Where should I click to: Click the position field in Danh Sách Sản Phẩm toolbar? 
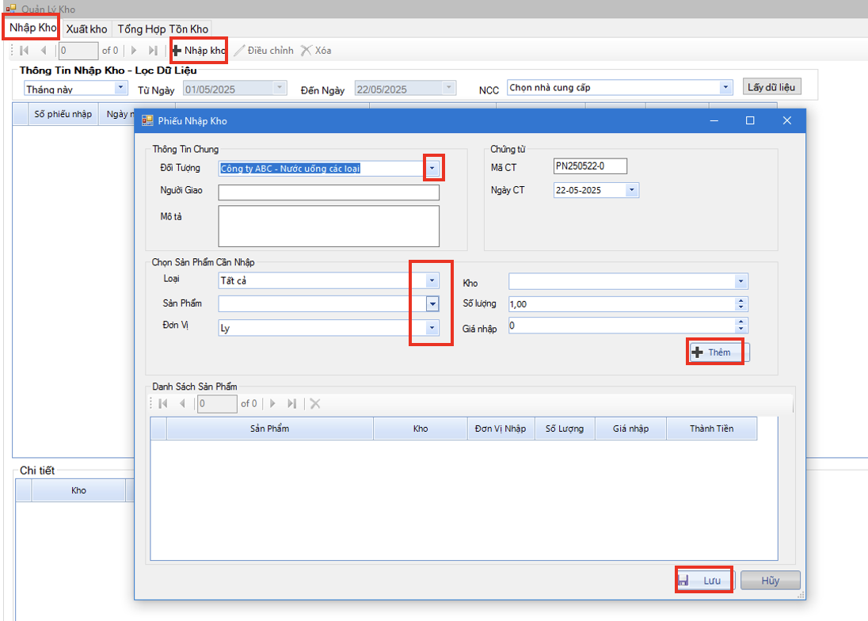click(217, 403)
